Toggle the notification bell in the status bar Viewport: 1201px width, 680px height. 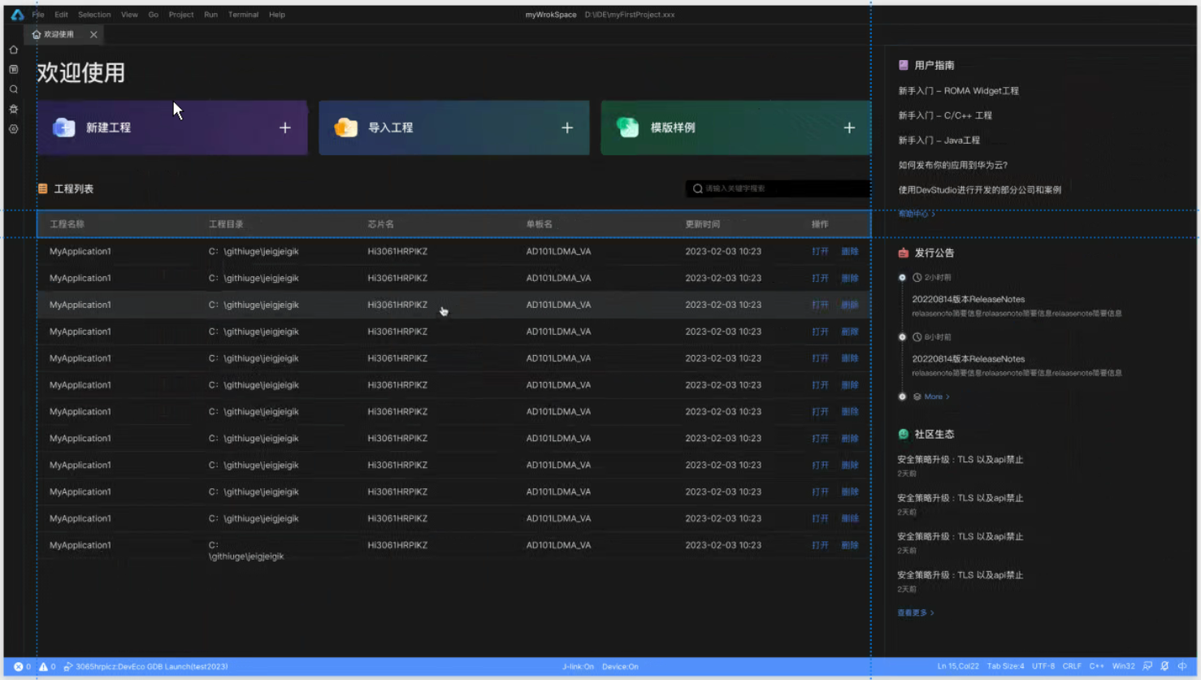point(1164,666)
